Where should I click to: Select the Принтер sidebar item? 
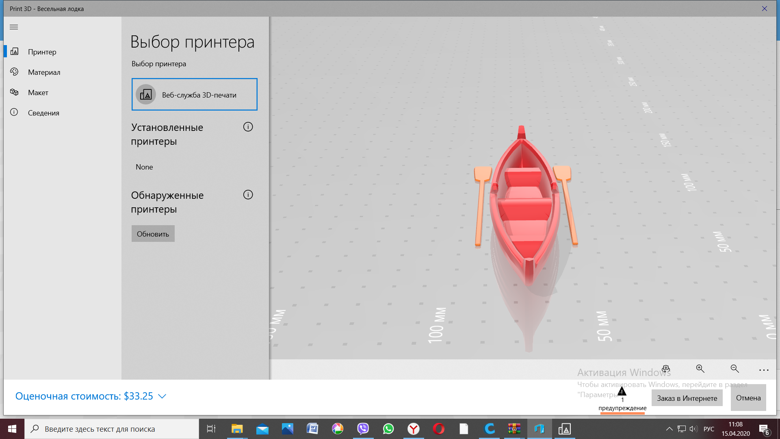42,52
